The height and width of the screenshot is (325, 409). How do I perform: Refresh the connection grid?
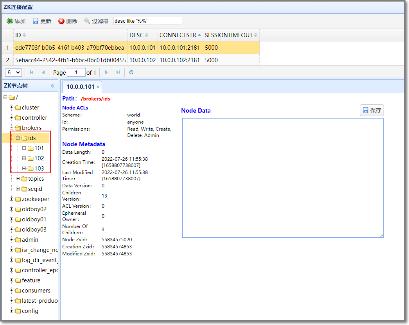click(131, 72)
